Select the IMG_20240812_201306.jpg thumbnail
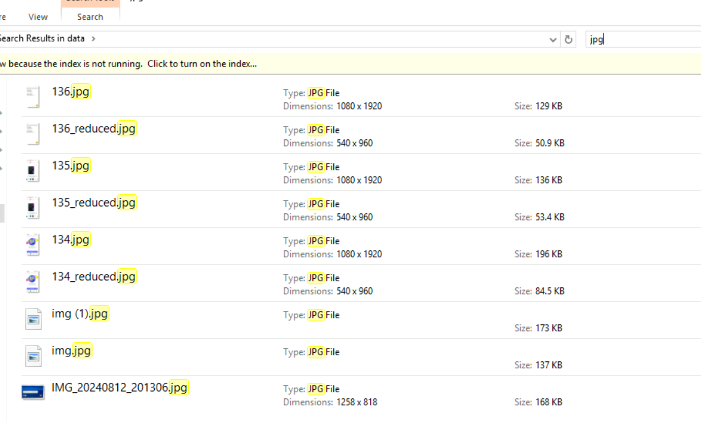This screenshot has width=701, height=436. pos(33,392)
